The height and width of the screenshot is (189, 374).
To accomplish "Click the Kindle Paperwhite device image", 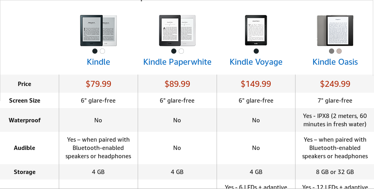I will tap(177, 31).
